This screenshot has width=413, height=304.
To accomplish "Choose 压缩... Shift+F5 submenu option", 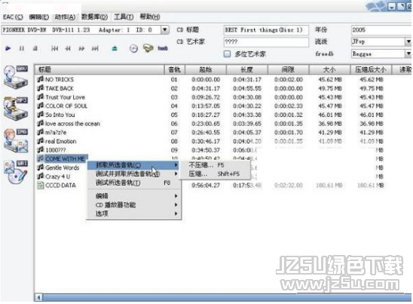I will pyautogui.click(x=215, y=173).
